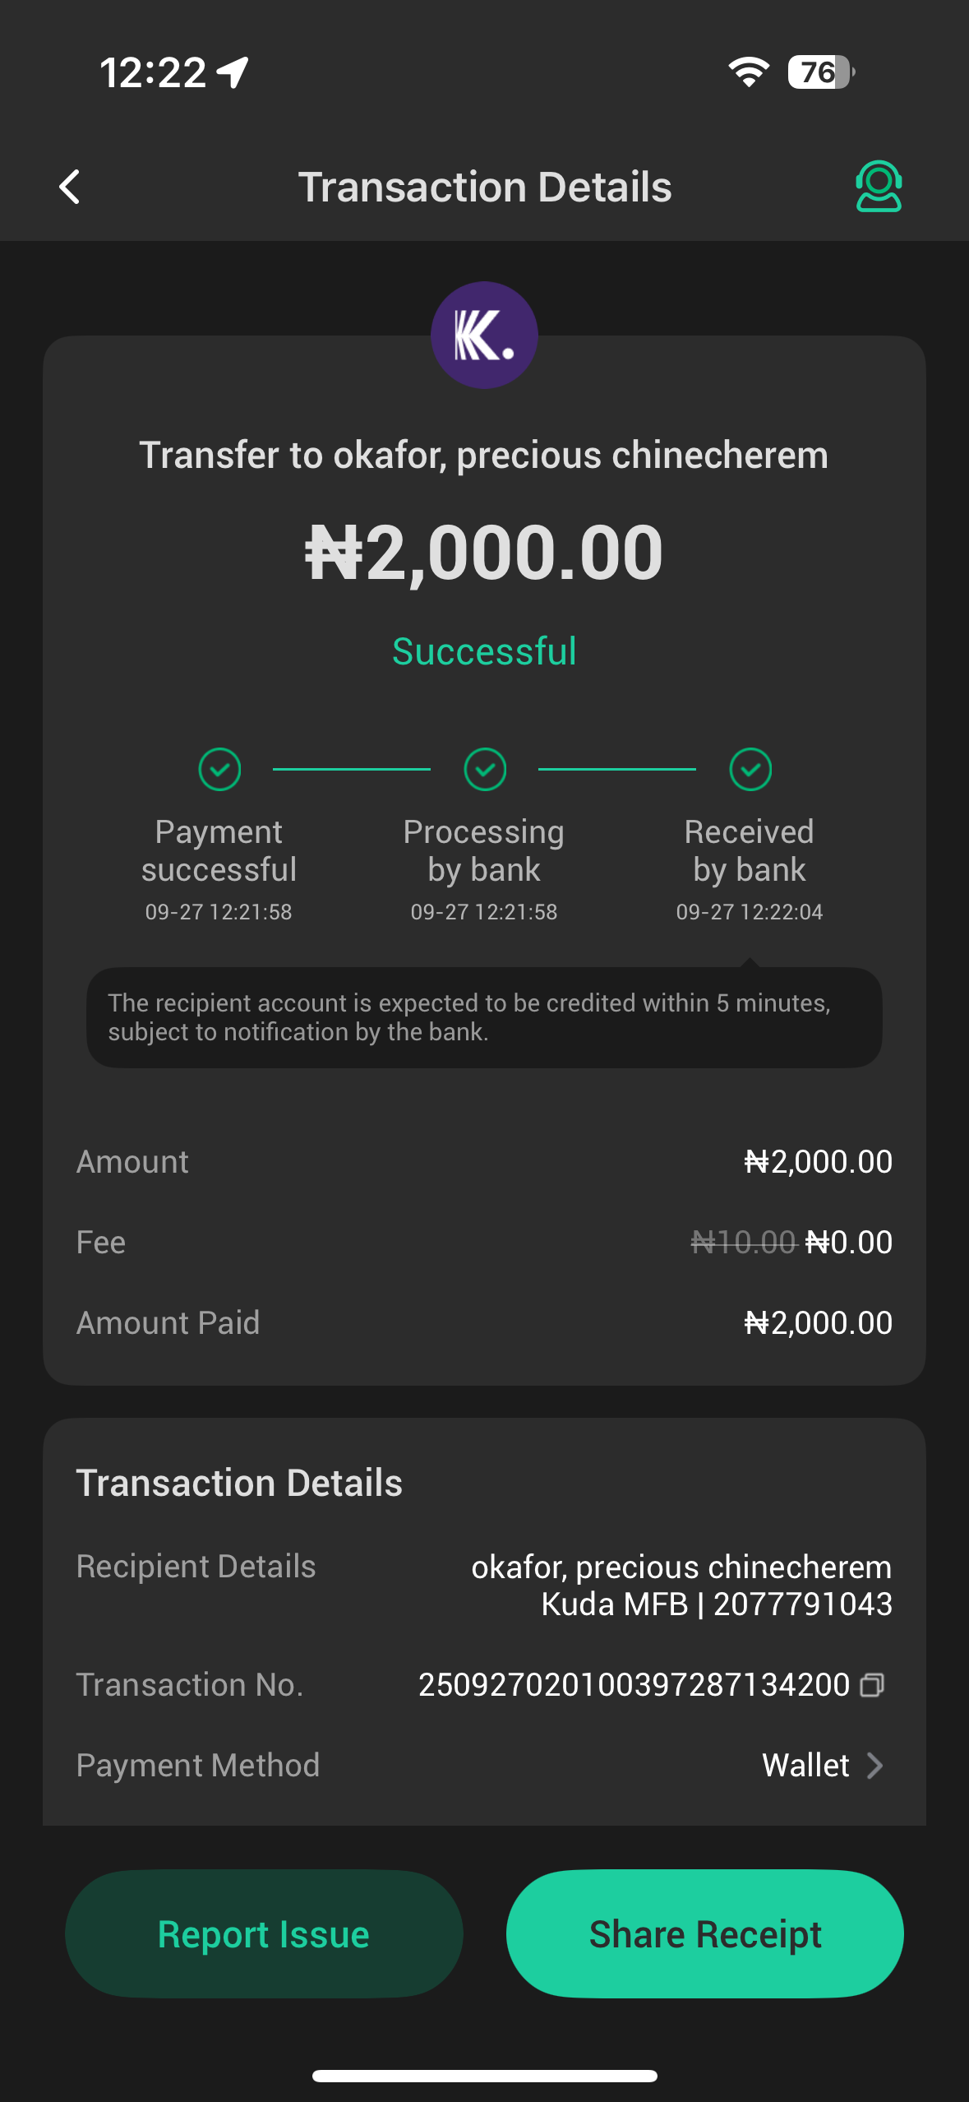Tap the battery indicator icon

[x=821, y=72]
